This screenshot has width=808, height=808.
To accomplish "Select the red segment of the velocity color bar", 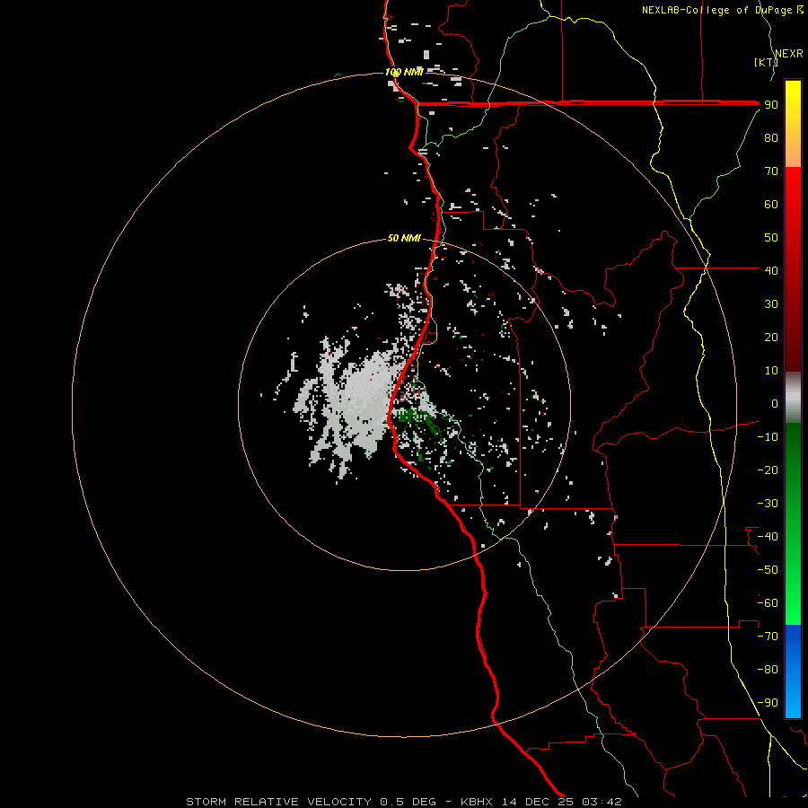I will tap(793, 269).
